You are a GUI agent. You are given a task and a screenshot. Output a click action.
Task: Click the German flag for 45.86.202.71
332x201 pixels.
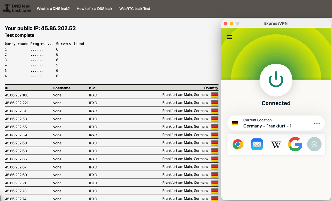(215, 183)
